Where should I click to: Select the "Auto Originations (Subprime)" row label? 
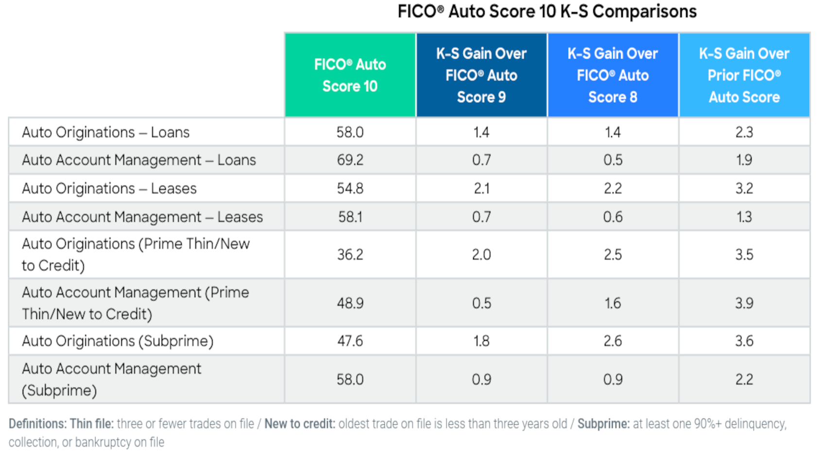pos(118,341)
